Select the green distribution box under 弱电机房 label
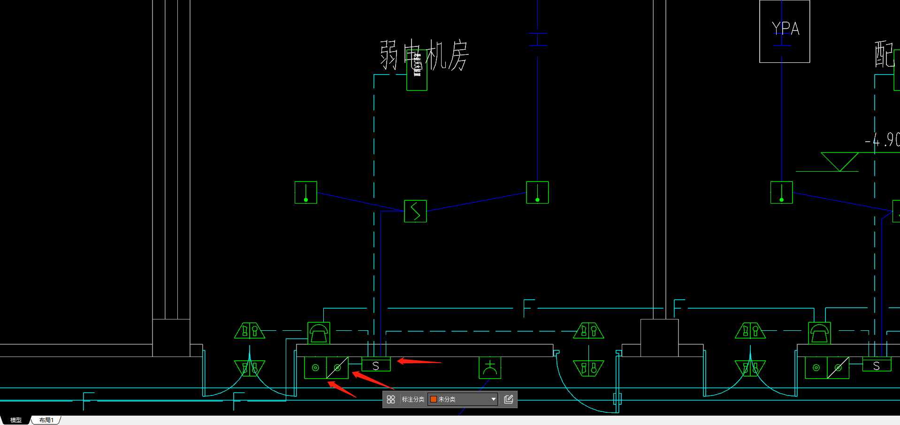This screenshot has width=900, height=425. [x=417, y=70]
